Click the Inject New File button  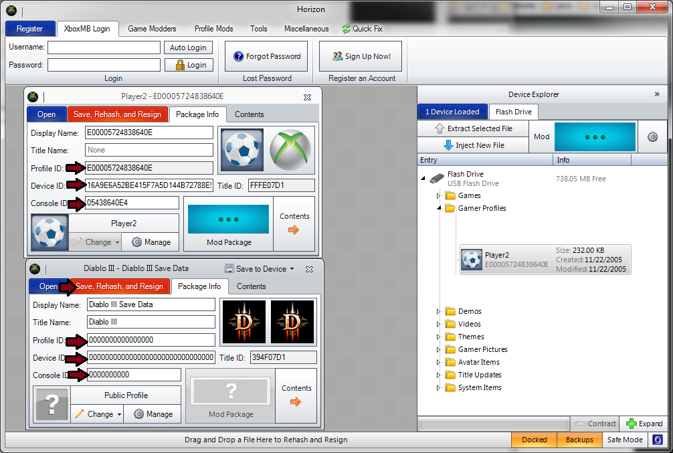pos(473,145)
